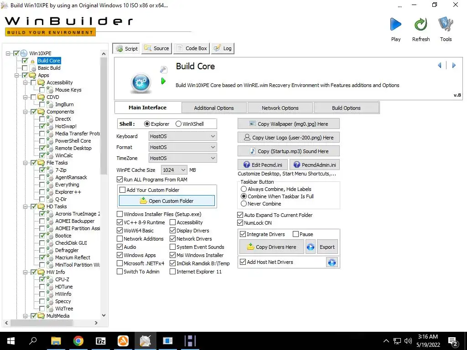The height and width of the screenshot is (350, 467).
Task: Click Copy Wallpaper (img0.jpg) Here button
Action: 288,124
